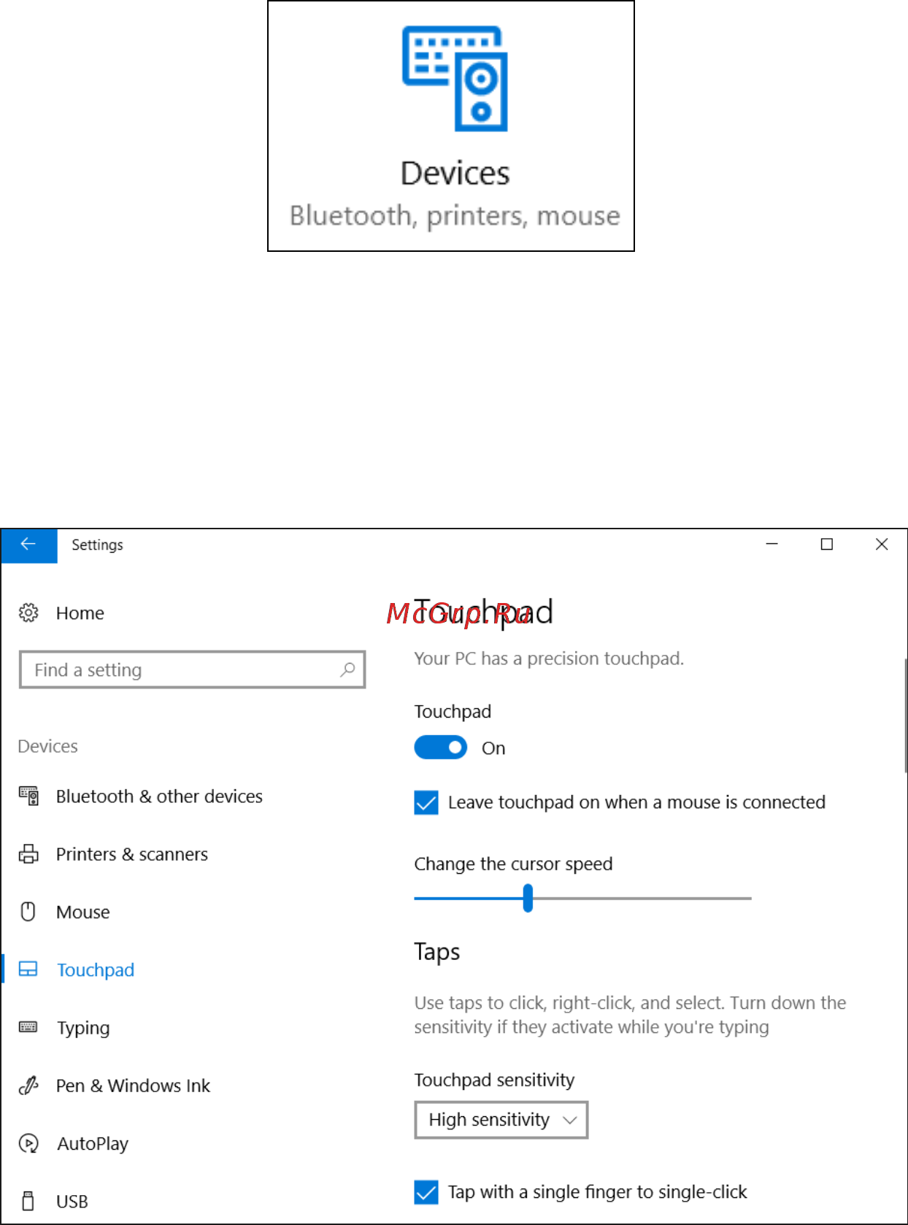Open AutoPlay settings page

pyautogui.click(x=93, y=1143)
